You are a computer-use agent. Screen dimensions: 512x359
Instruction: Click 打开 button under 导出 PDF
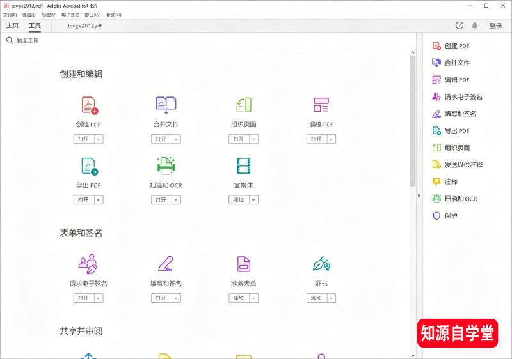click(x=83, y=200)
